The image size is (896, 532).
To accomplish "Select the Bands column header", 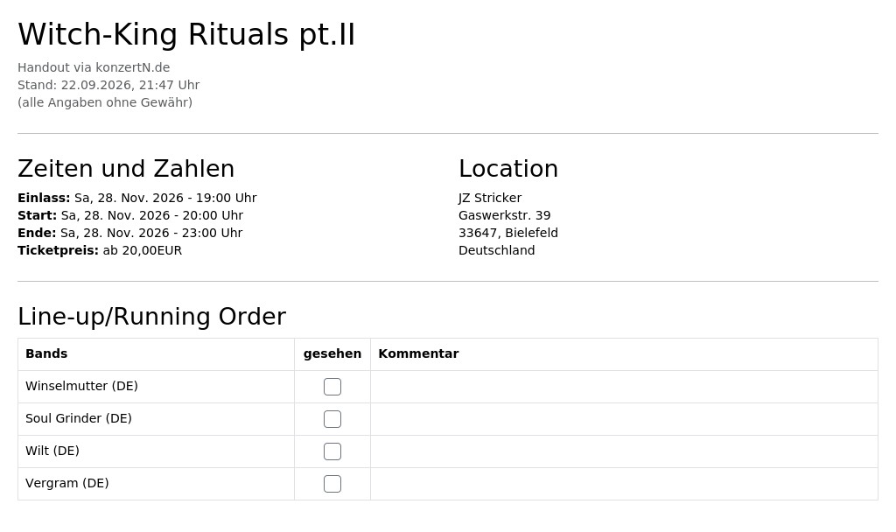I will 46,353.
